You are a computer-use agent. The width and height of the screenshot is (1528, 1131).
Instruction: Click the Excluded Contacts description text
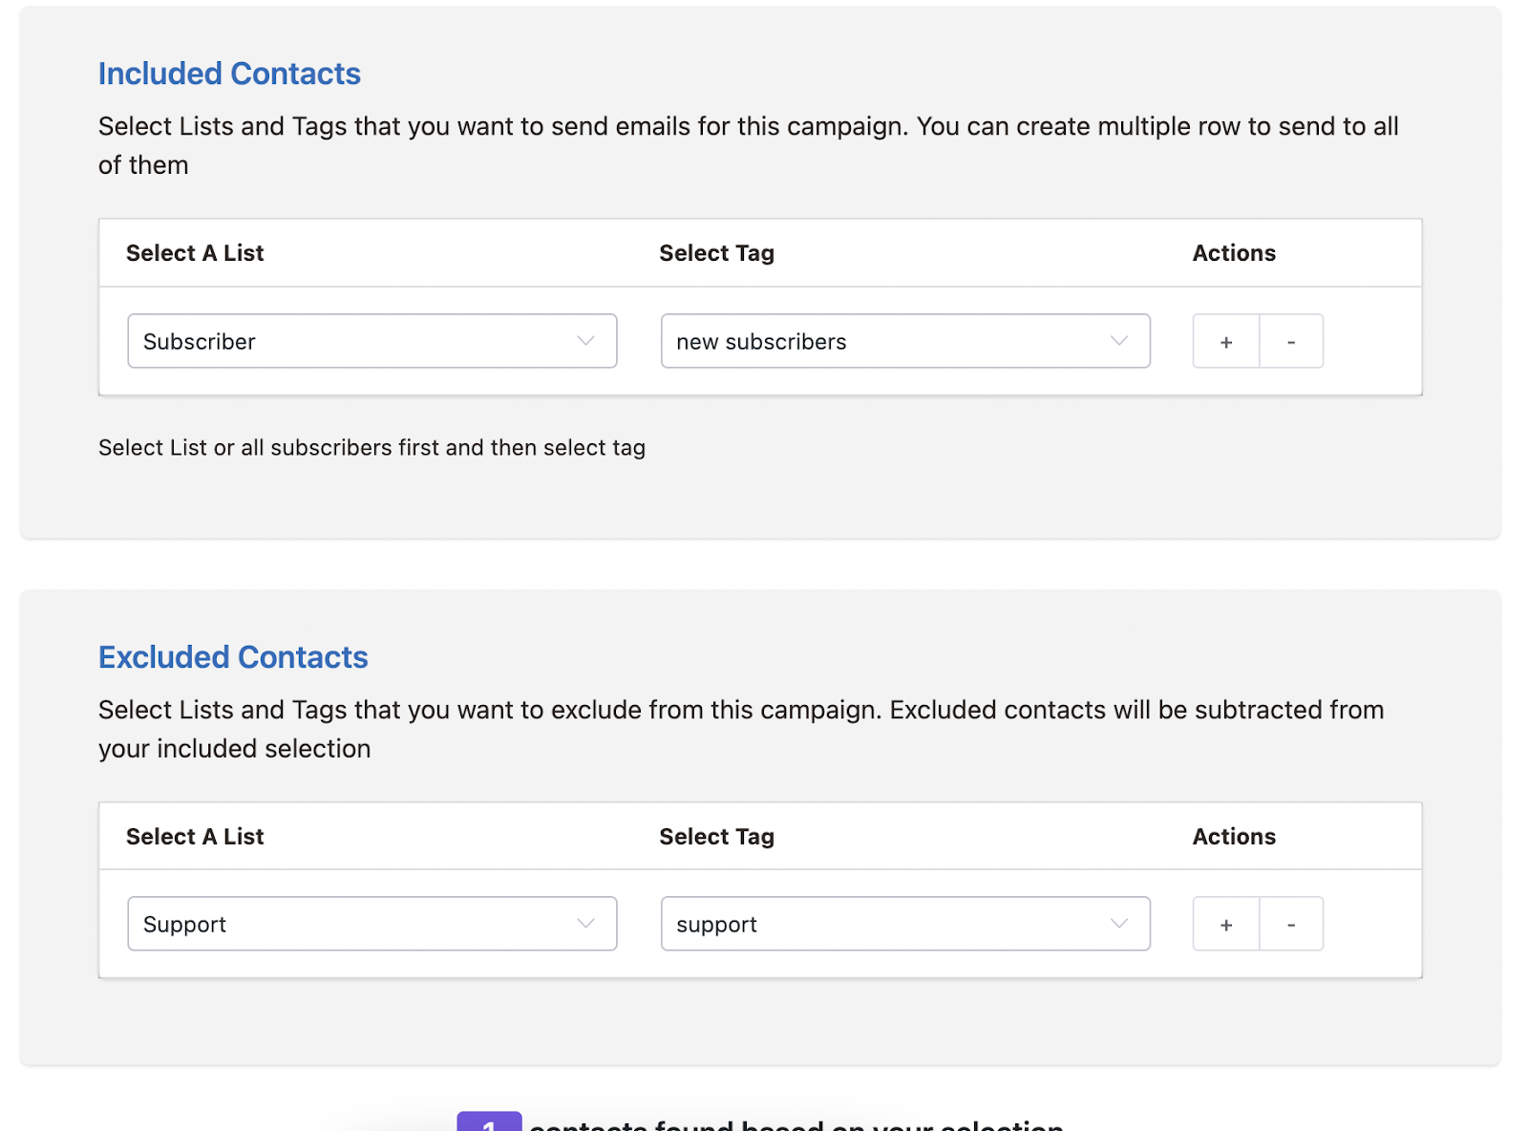tap(740, 711)
